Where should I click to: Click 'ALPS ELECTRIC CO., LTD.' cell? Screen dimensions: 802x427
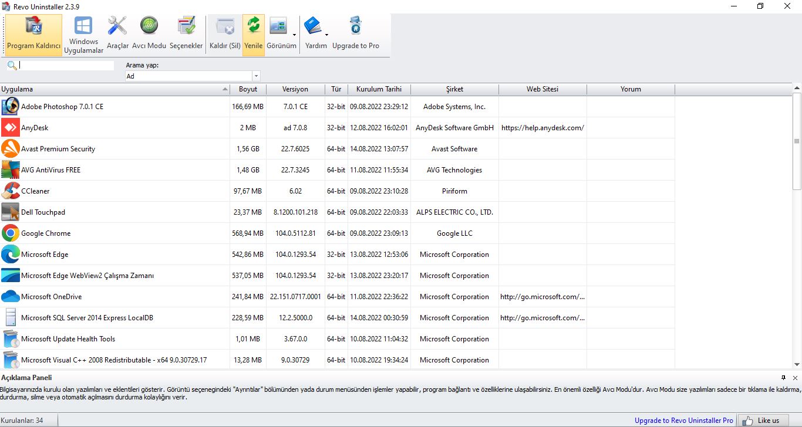[454, 212]
